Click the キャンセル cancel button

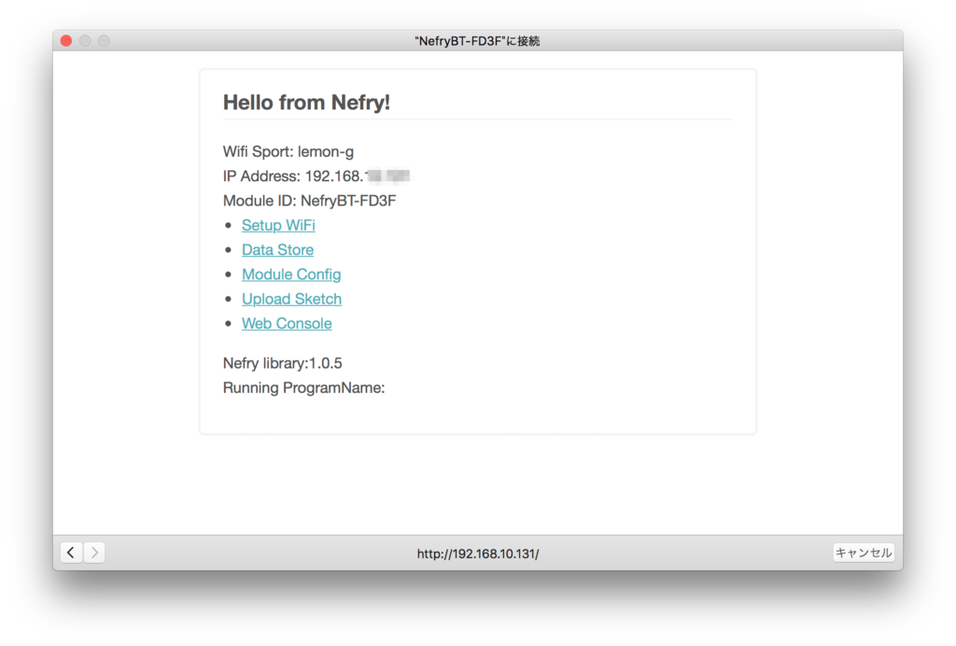point(863,553)
